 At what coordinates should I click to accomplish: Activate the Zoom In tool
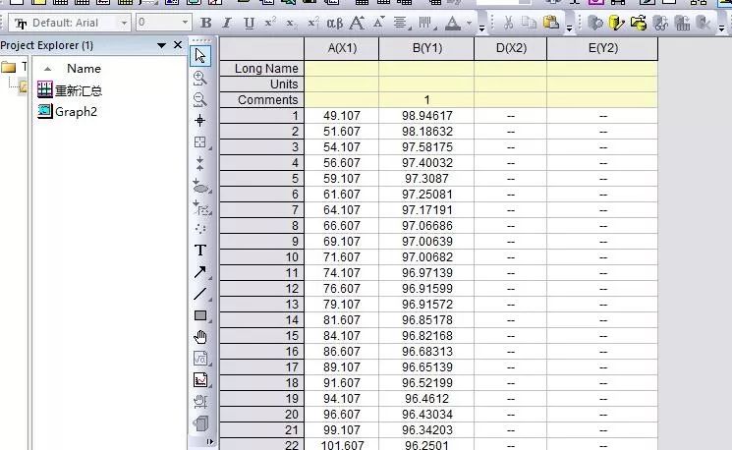point(200,78)
